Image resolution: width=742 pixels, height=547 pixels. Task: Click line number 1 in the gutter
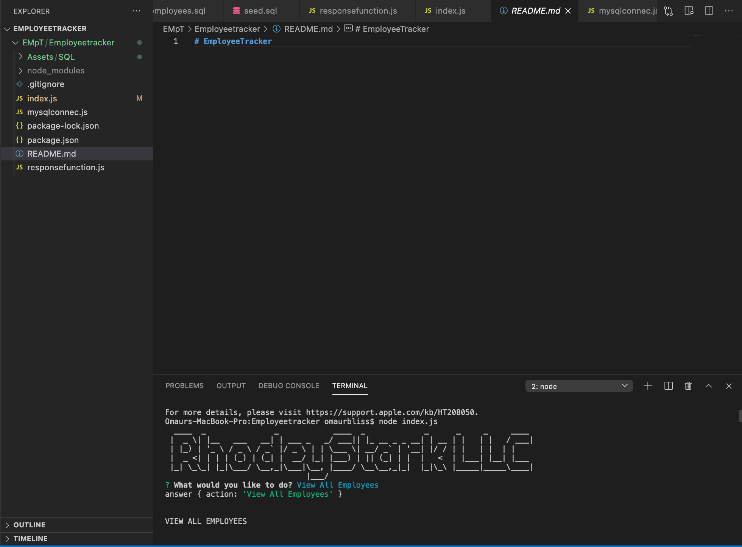tap(176, 41)
